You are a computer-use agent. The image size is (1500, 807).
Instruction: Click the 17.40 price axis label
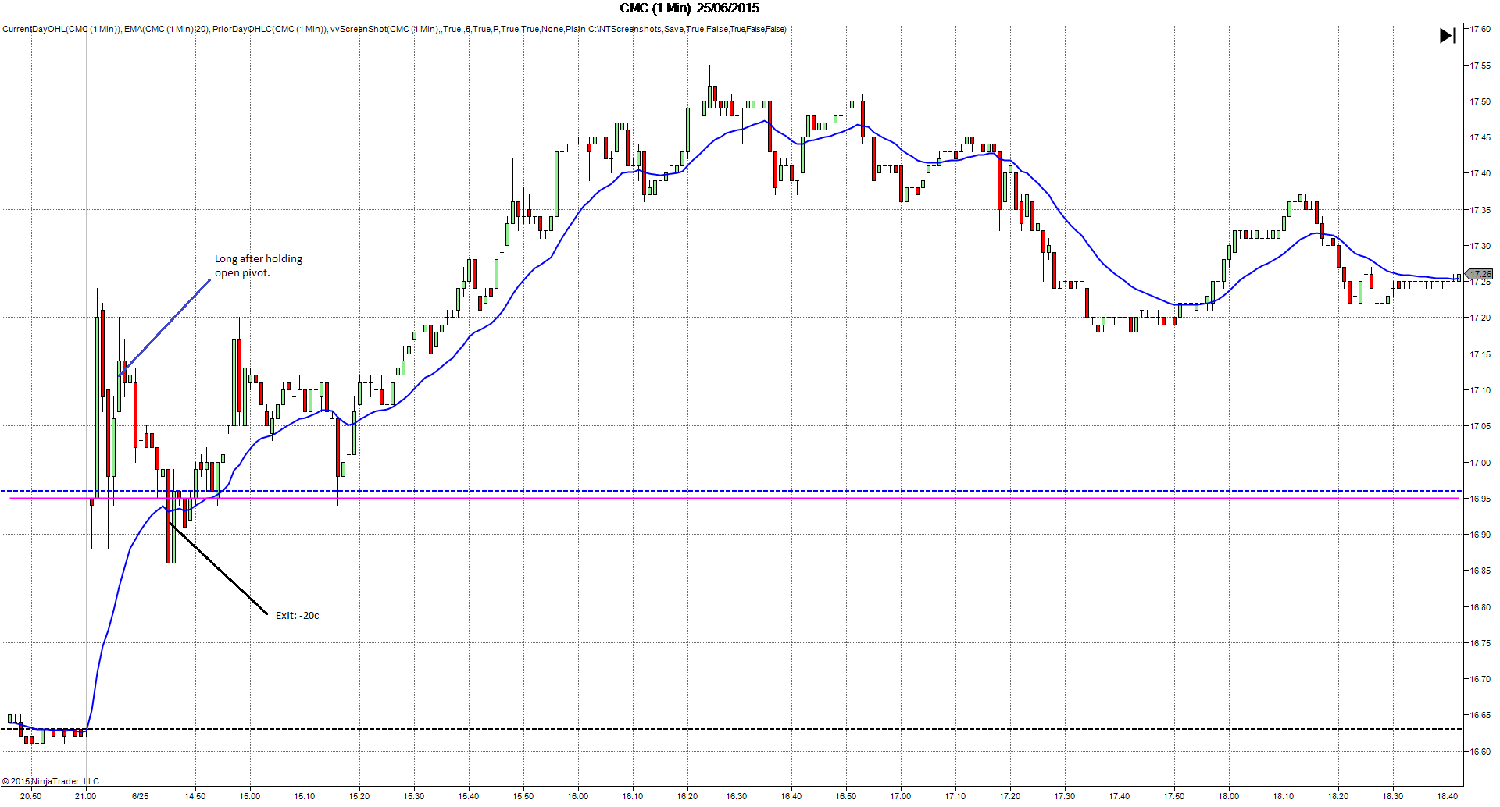1480,173
